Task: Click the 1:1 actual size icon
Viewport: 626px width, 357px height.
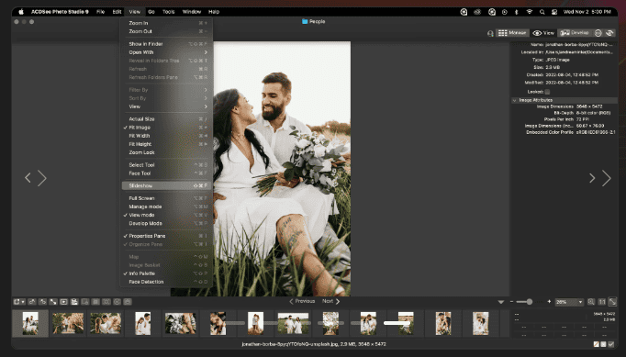Action: (x=602, y=302)
